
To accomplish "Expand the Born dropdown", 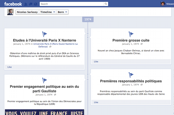I will coord(62,12).
